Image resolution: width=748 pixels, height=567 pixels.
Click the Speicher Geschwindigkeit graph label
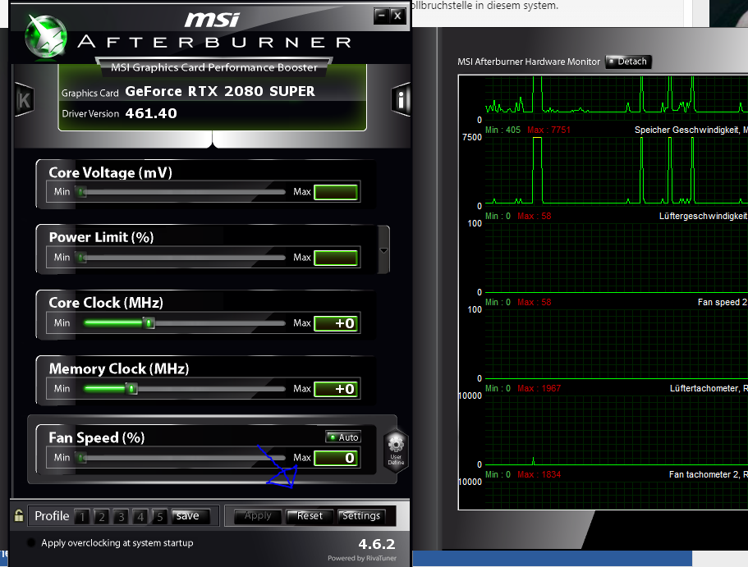tap(691, 130)
